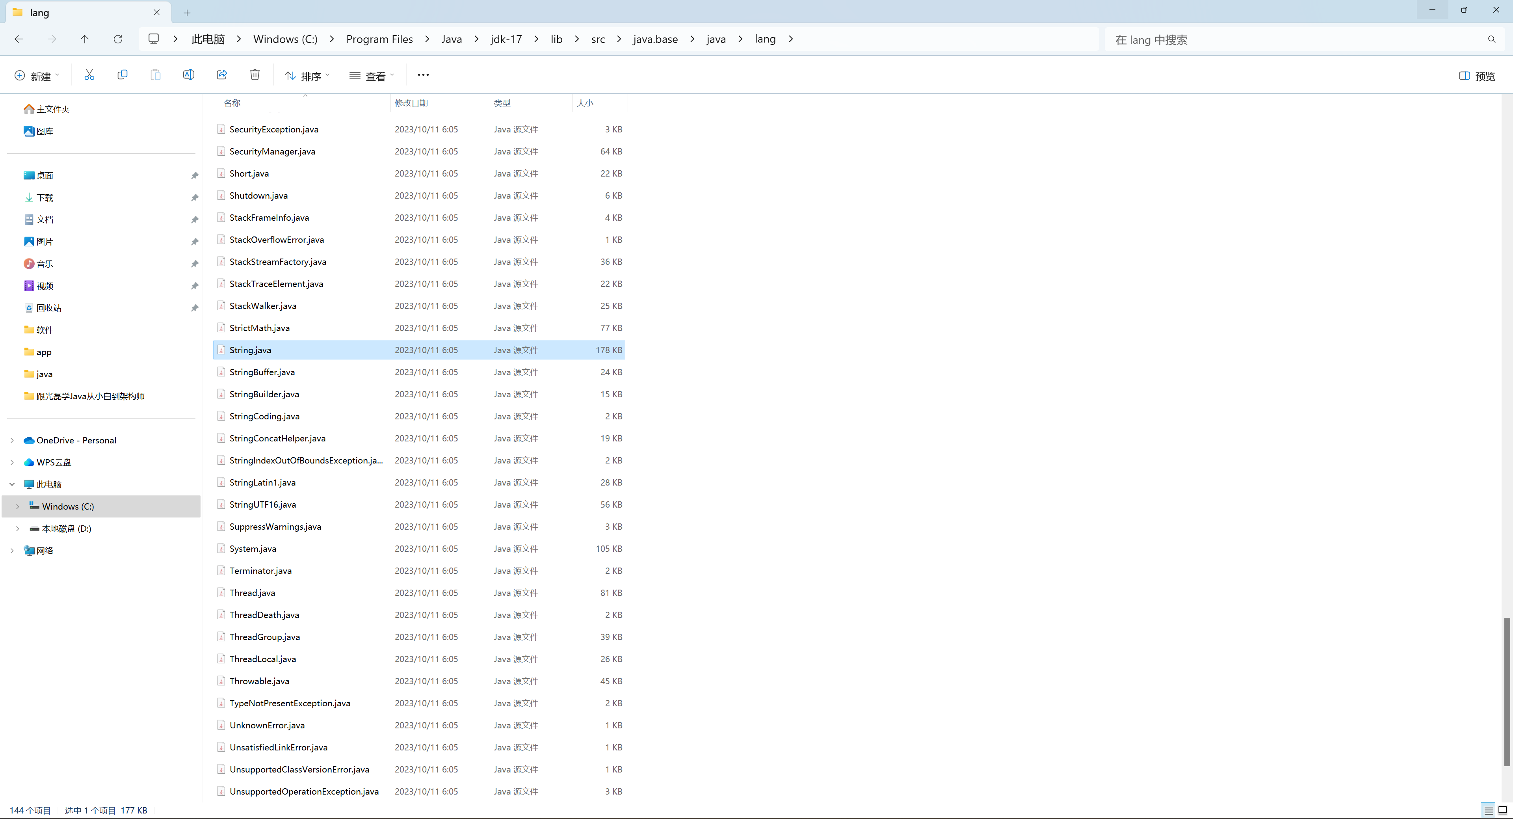This screenshot has width=1513, height=819.
Task: Go to 此电脑 in breadcrumb
Action: pyautogui.click(x=208, y=39)
